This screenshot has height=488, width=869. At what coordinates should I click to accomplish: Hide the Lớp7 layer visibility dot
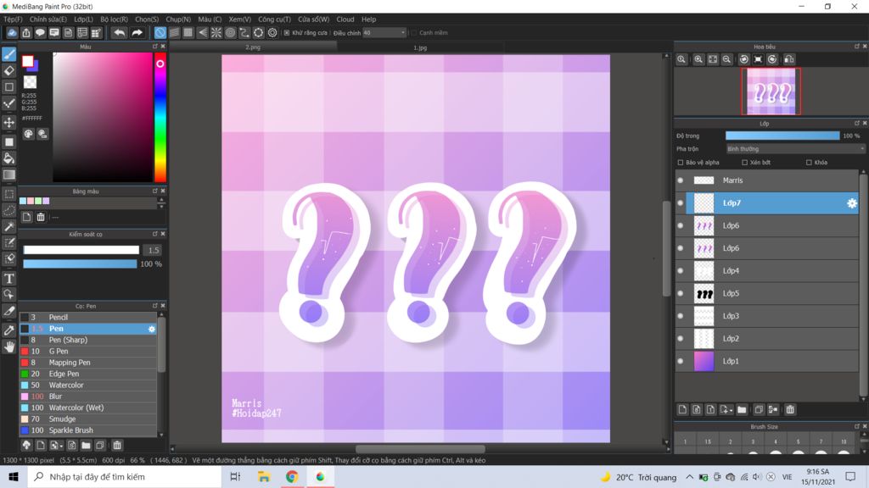pyautogui.click(x=681, y=203)
